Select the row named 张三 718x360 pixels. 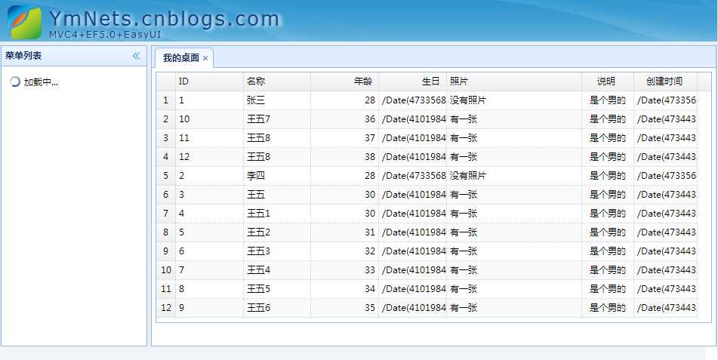pos(427,100)
